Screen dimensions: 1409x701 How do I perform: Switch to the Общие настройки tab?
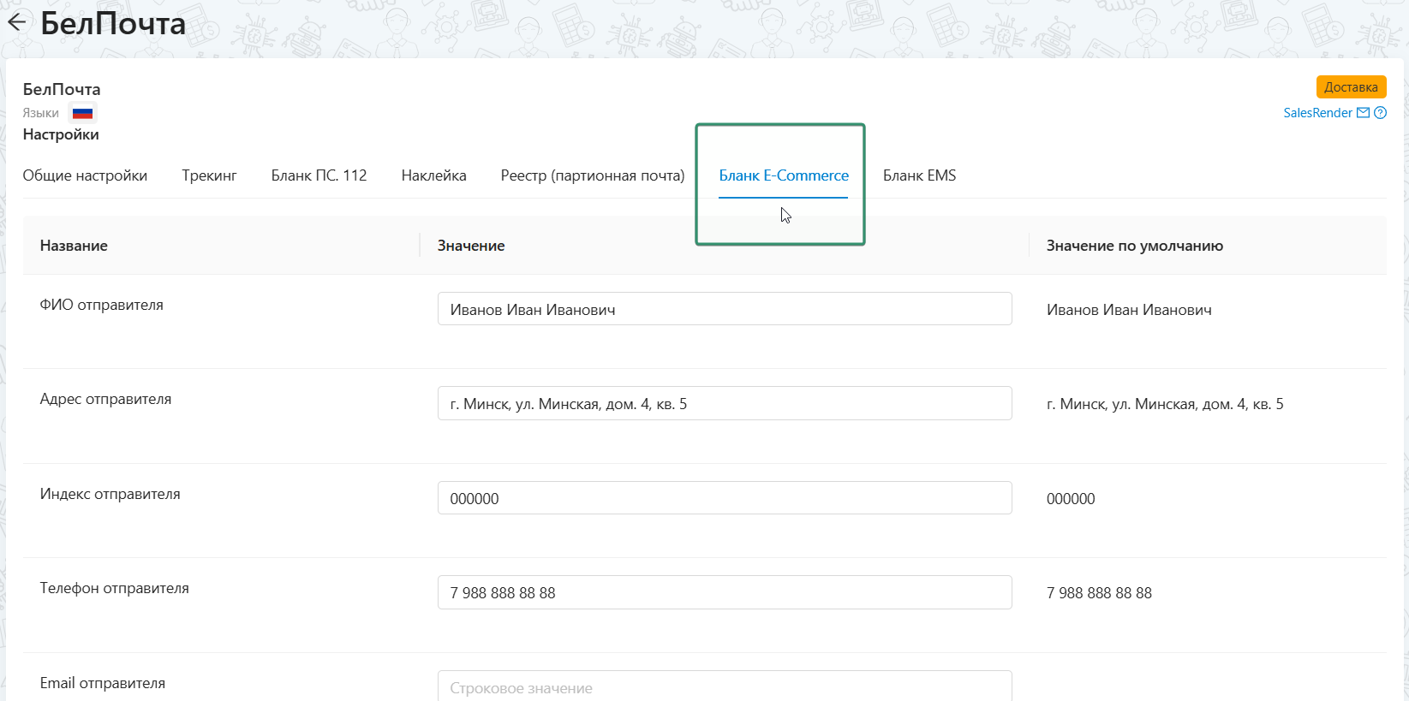click(x=85, y=175)
